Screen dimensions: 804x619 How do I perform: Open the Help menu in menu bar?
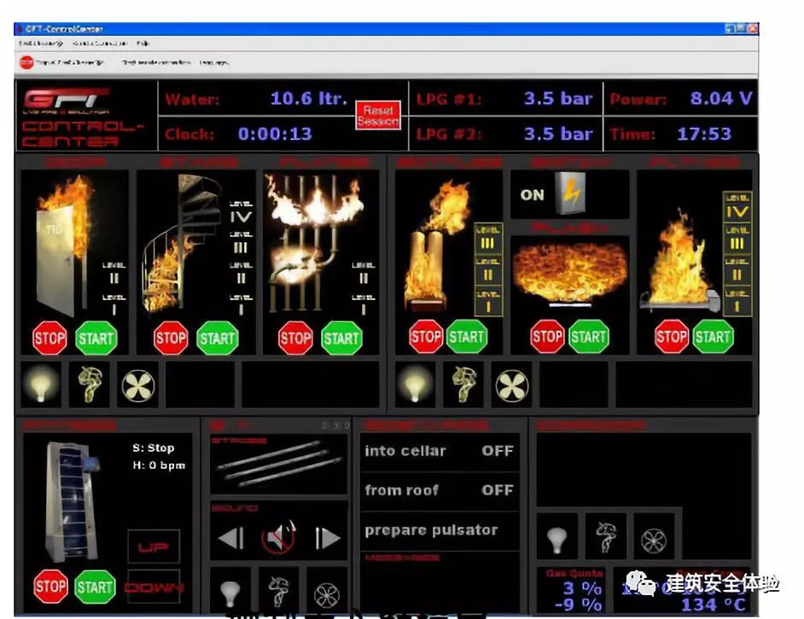[143, 43]
